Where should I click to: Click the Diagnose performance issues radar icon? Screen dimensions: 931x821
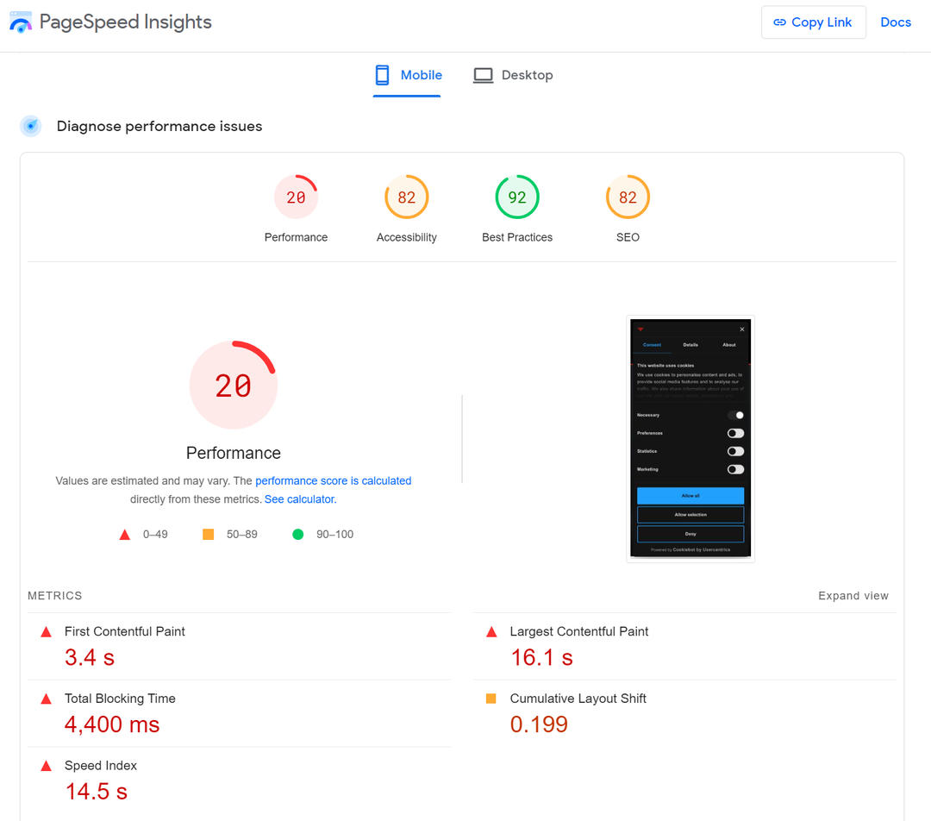pos(31,126)
